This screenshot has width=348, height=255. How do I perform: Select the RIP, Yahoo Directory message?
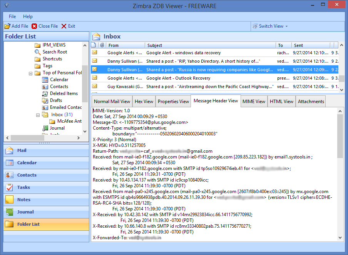(215, 61)
